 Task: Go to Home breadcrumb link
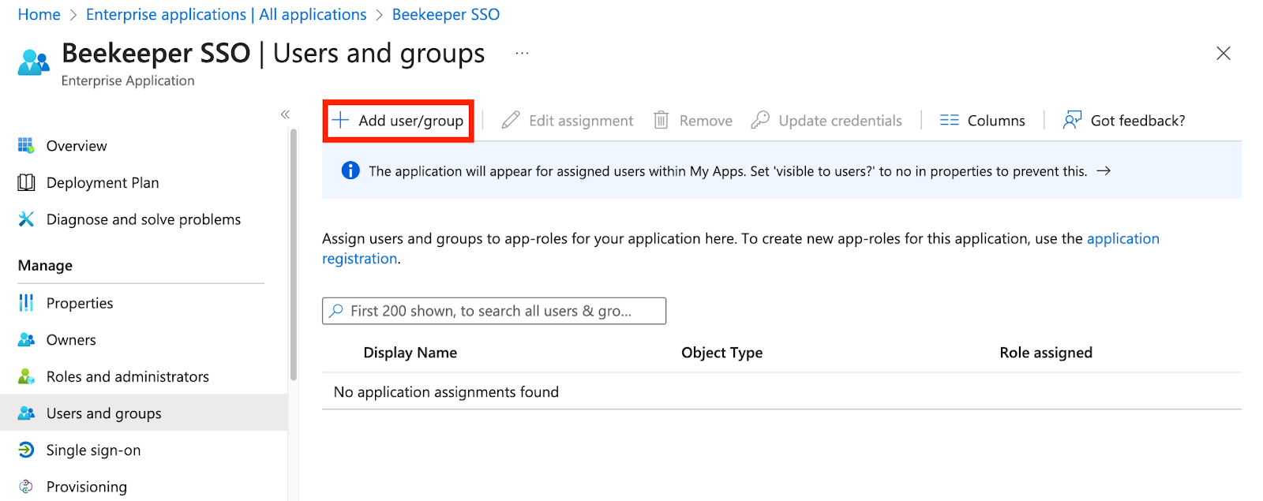(39, 14)
